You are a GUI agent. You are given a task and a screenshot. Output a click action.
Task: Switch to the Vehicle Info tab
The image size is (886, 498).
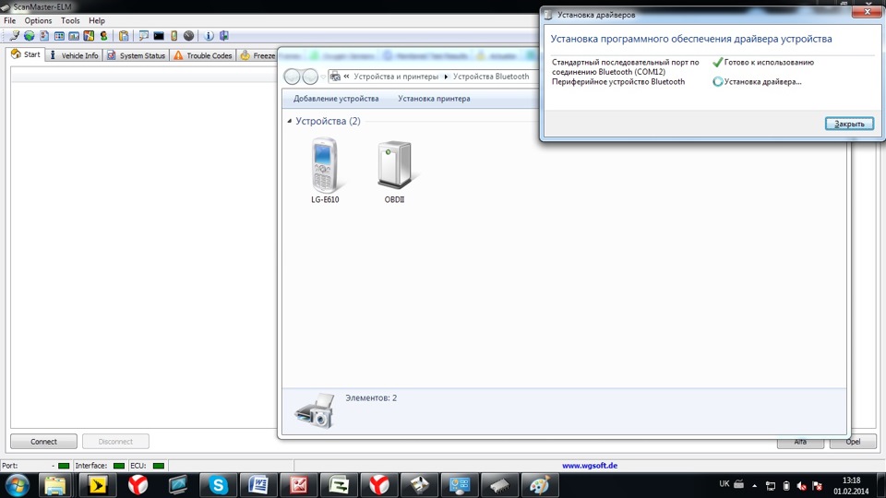click(x=74, y=55)
